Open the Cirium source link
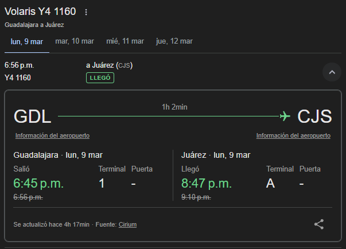 point(127,224)
